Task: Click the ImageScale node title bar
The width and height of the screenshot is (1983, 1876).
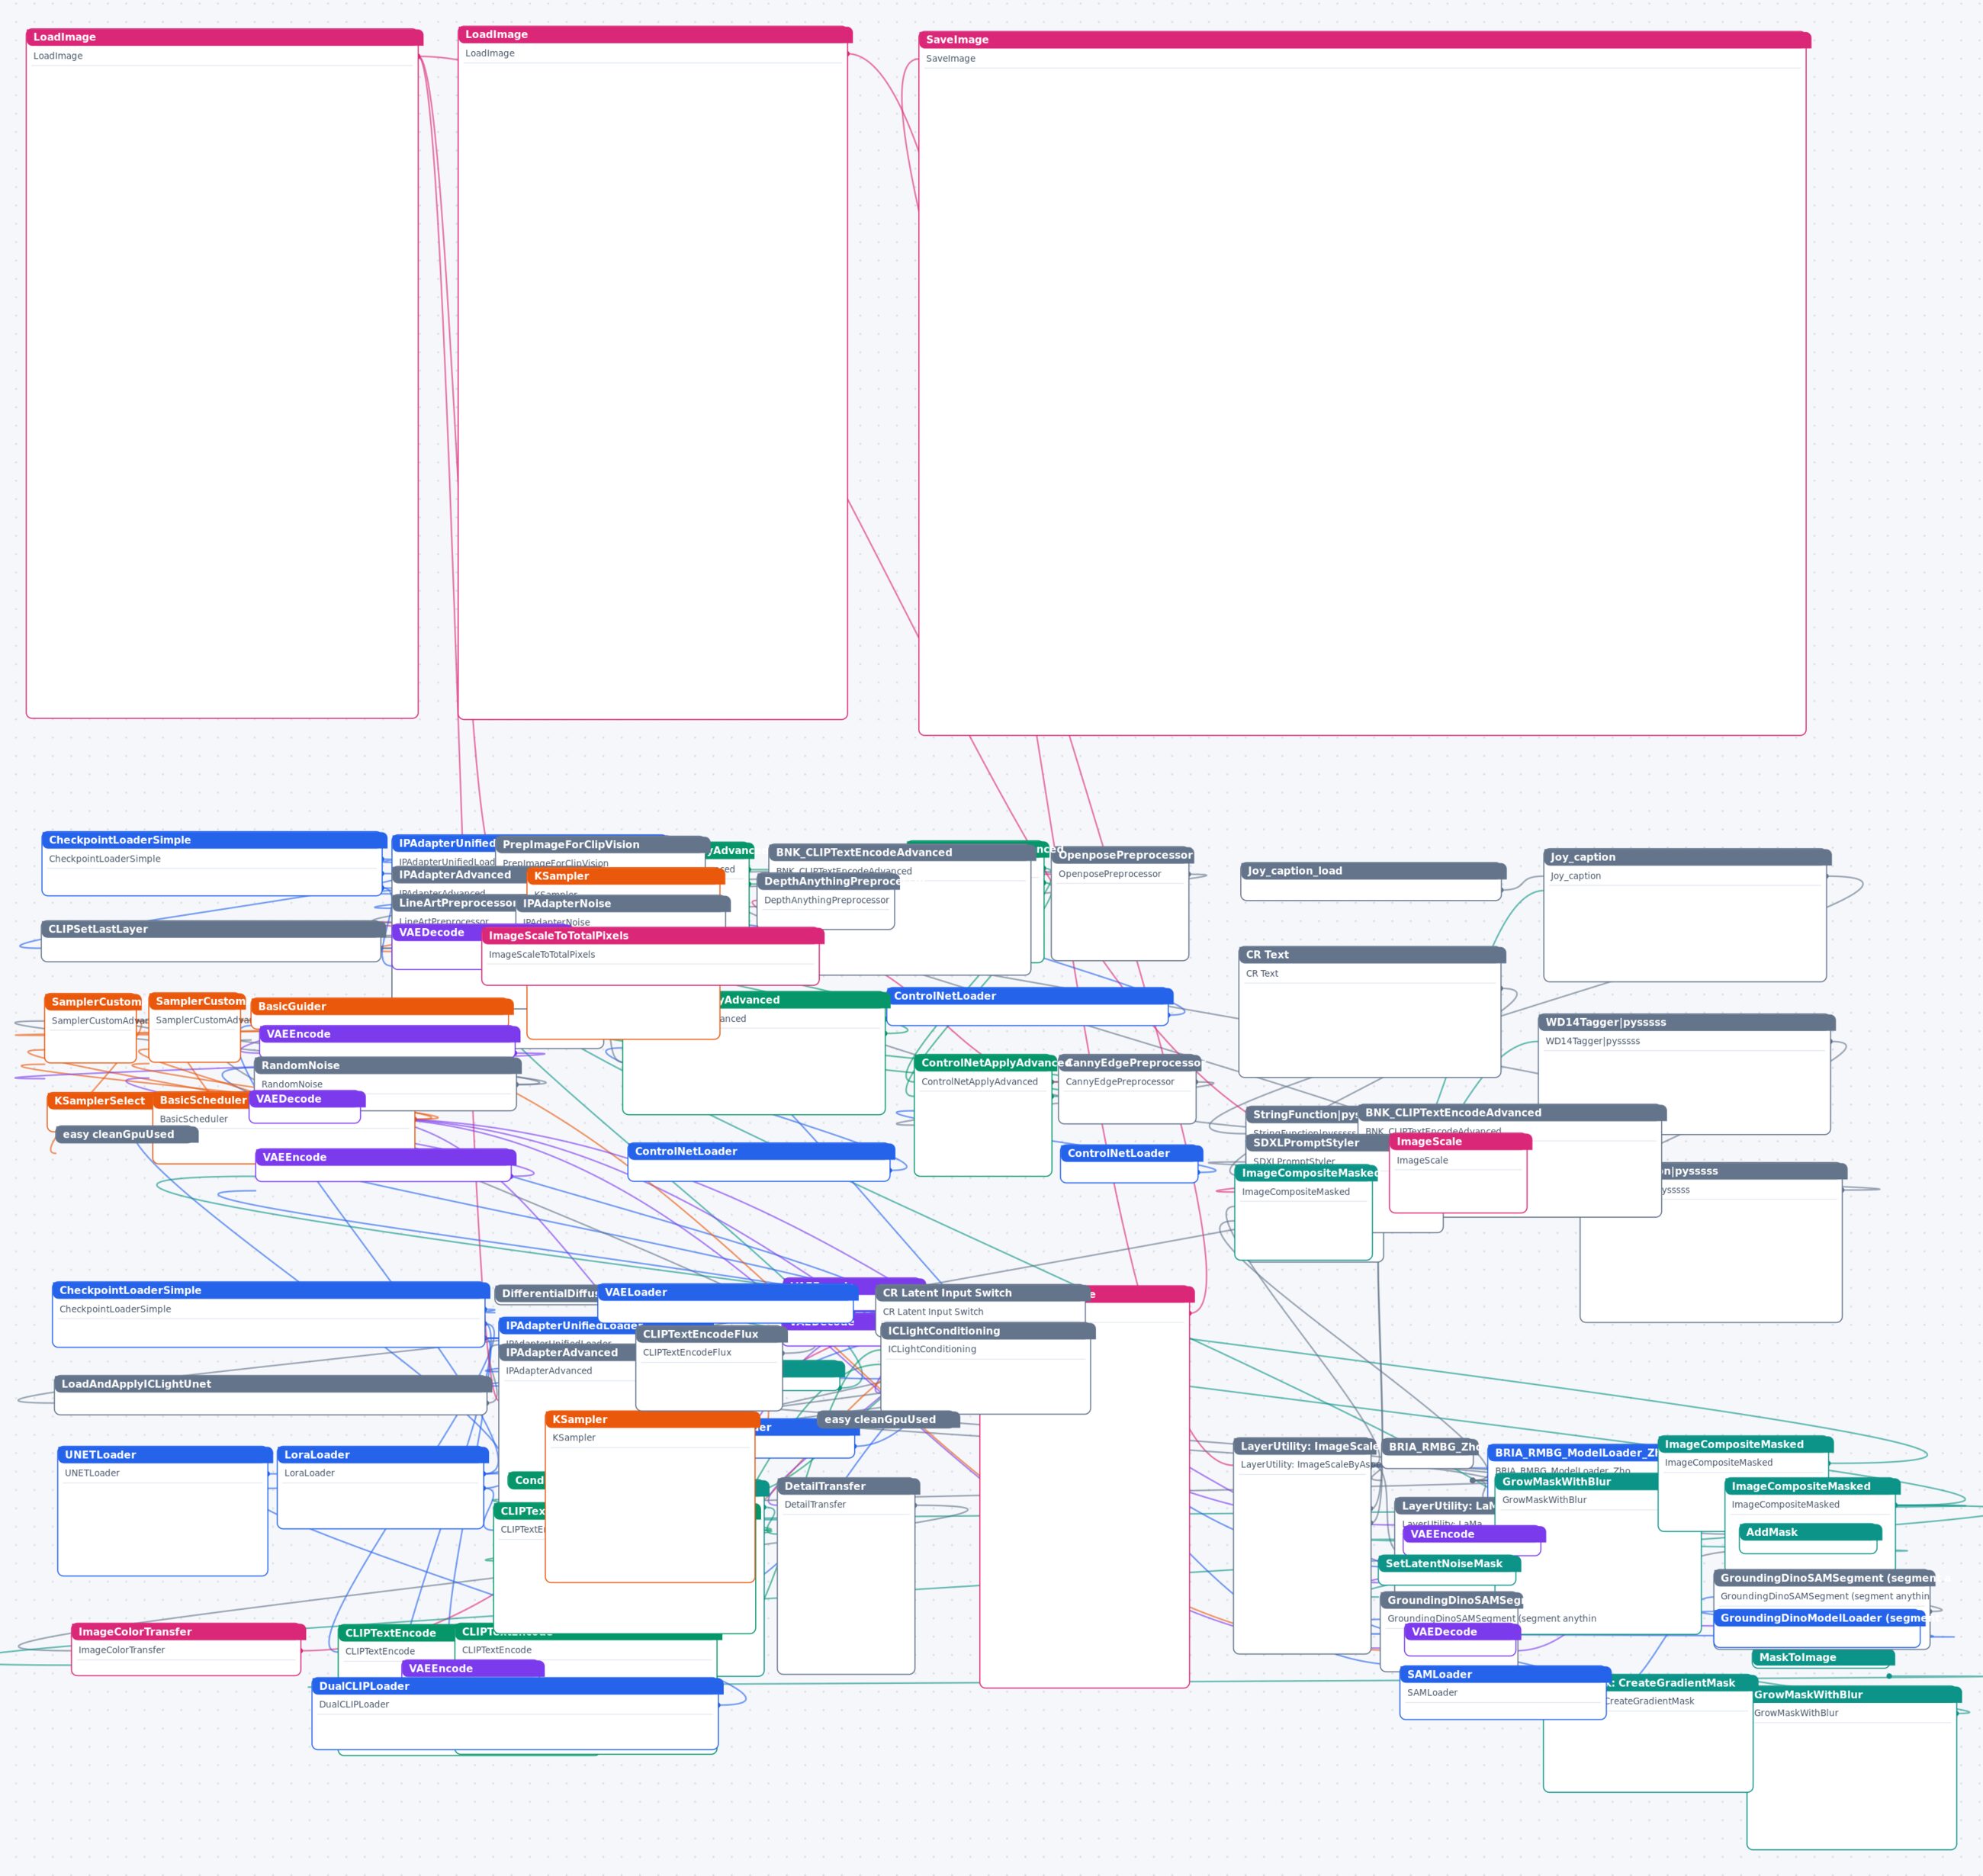Action: pyautogui.click(x=1461, y=1142)
